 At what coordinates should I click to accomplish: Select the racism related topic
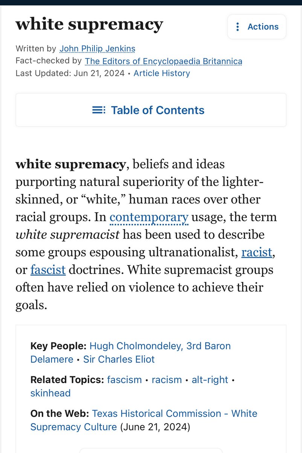(x=166, y=380)
